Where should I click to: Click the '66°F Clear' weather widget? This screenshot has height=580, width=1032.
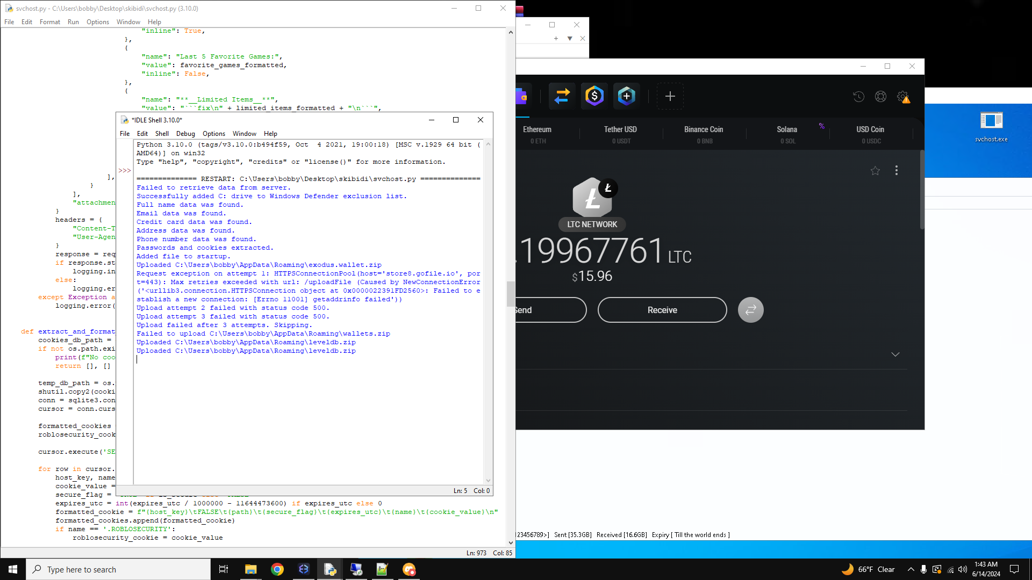pos(868,569)
